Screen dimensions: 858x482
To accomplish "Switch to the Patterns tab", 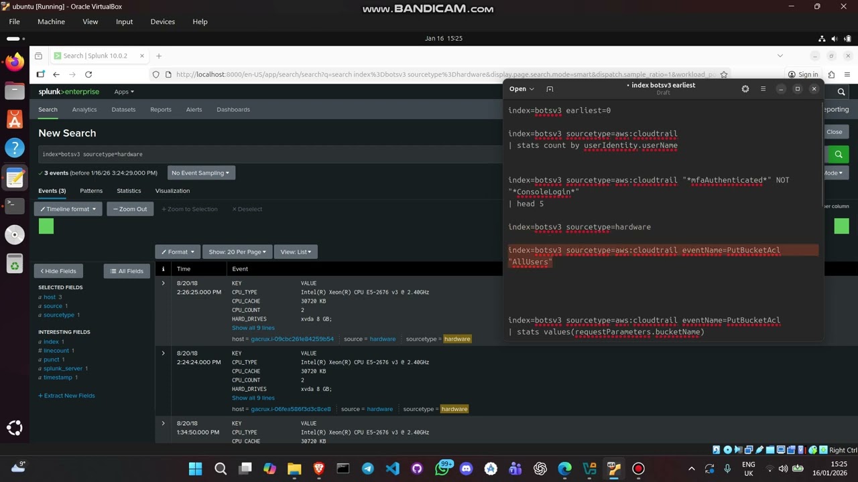I will point(91,191).
